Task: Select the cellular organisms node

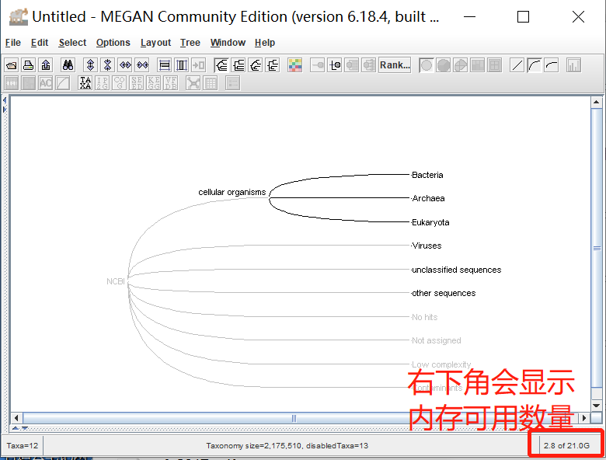Action: point(232,192)
